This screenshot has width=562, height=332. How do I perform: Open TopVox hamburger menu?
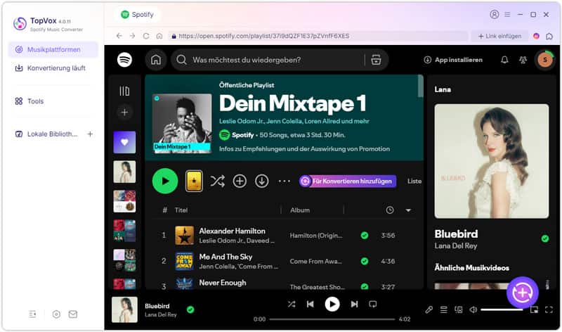pos(507,14)
